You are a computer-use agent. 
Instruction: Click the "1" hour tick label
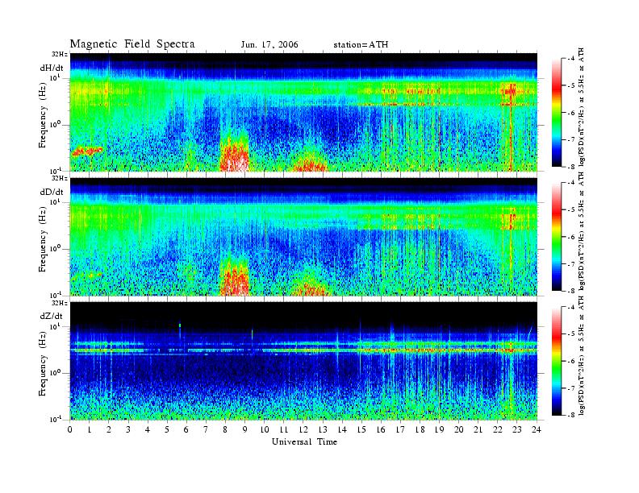coord(90,429)
